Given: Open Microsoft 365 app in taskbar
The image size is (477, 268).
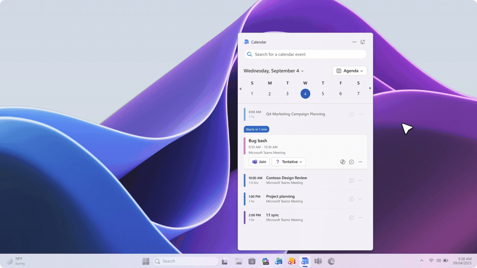Looking at the screenshot, I should click(265, 261).
